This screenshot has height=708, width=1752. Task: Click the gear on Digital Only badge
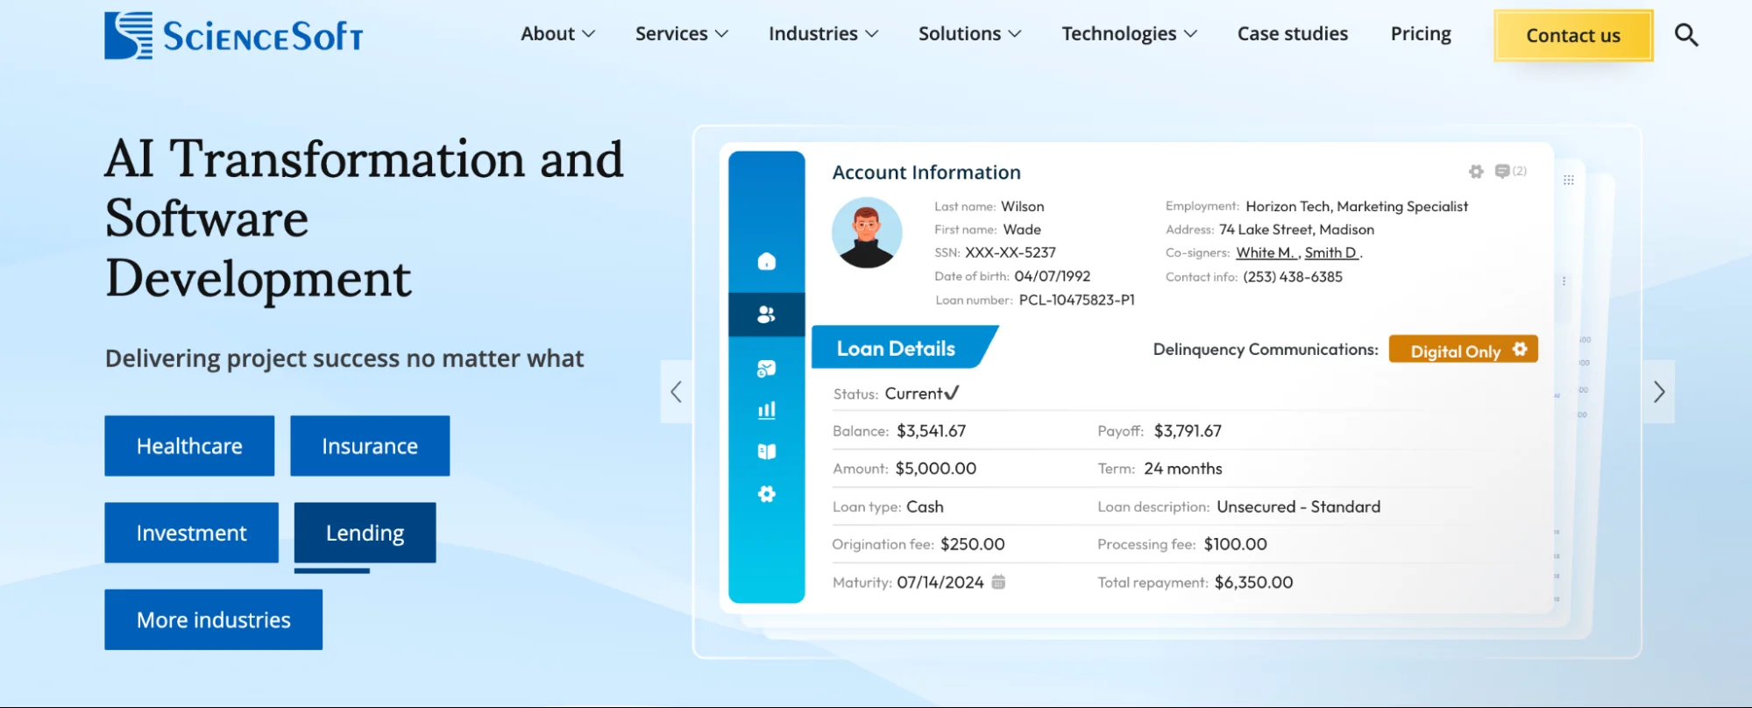[1520, 349]
